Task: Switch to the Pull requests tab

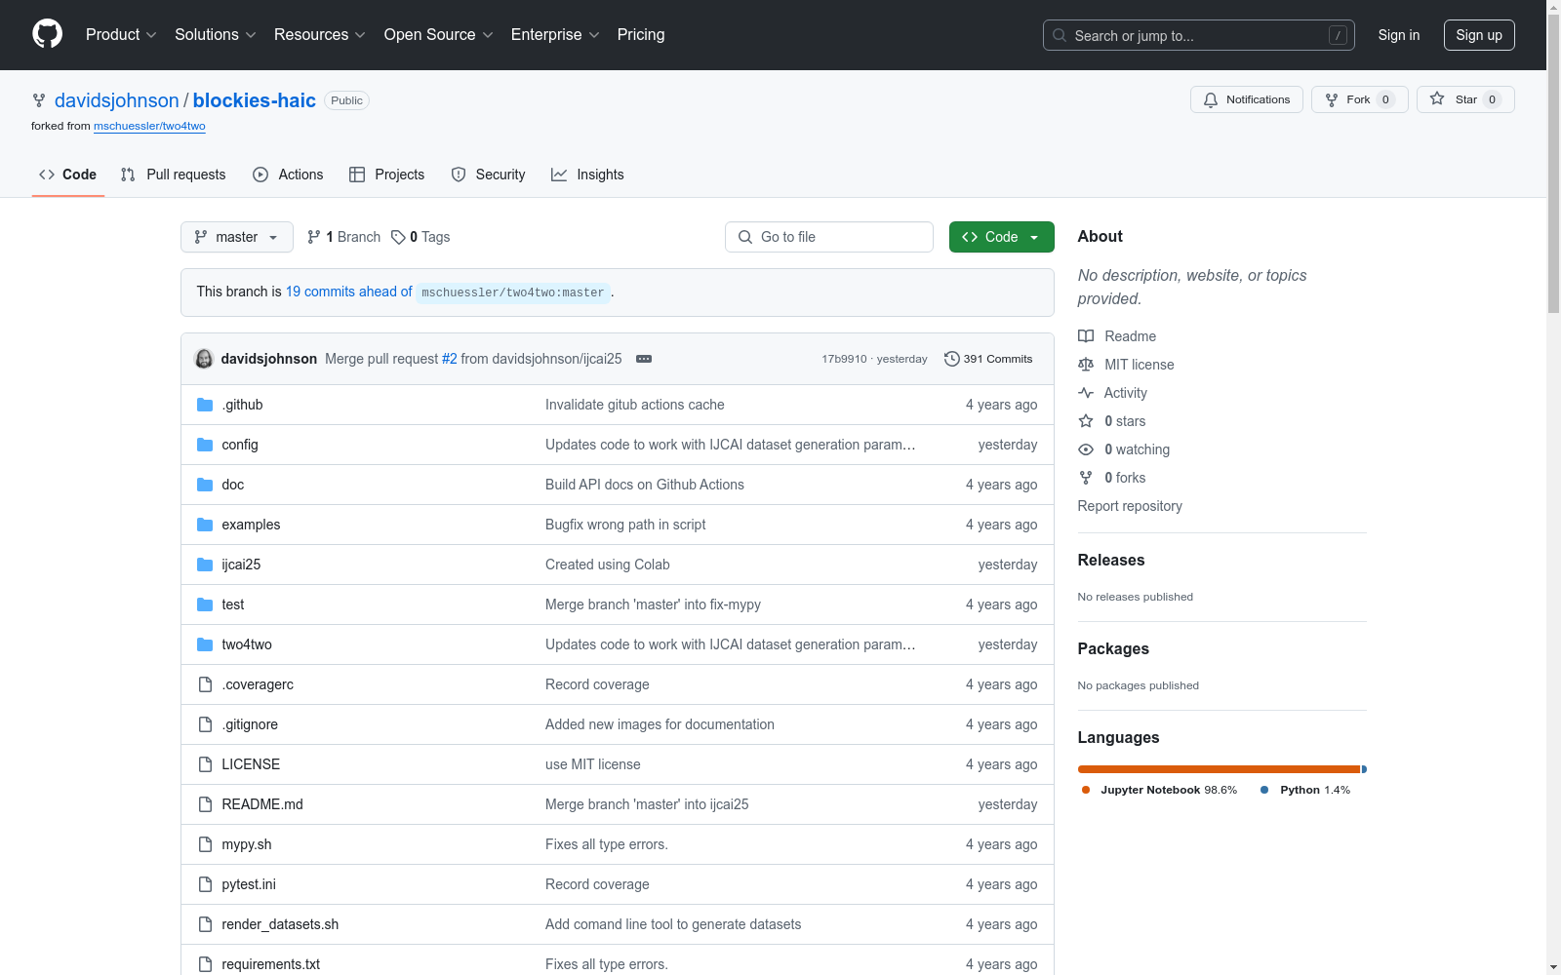Action: coord(174,175)
